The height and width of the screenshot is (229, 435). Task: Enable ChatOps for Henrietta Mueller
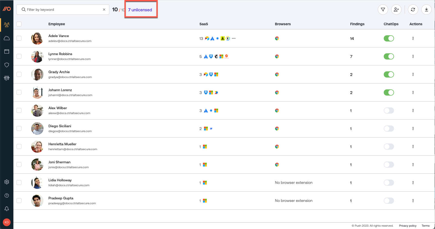tap(389, 147)
